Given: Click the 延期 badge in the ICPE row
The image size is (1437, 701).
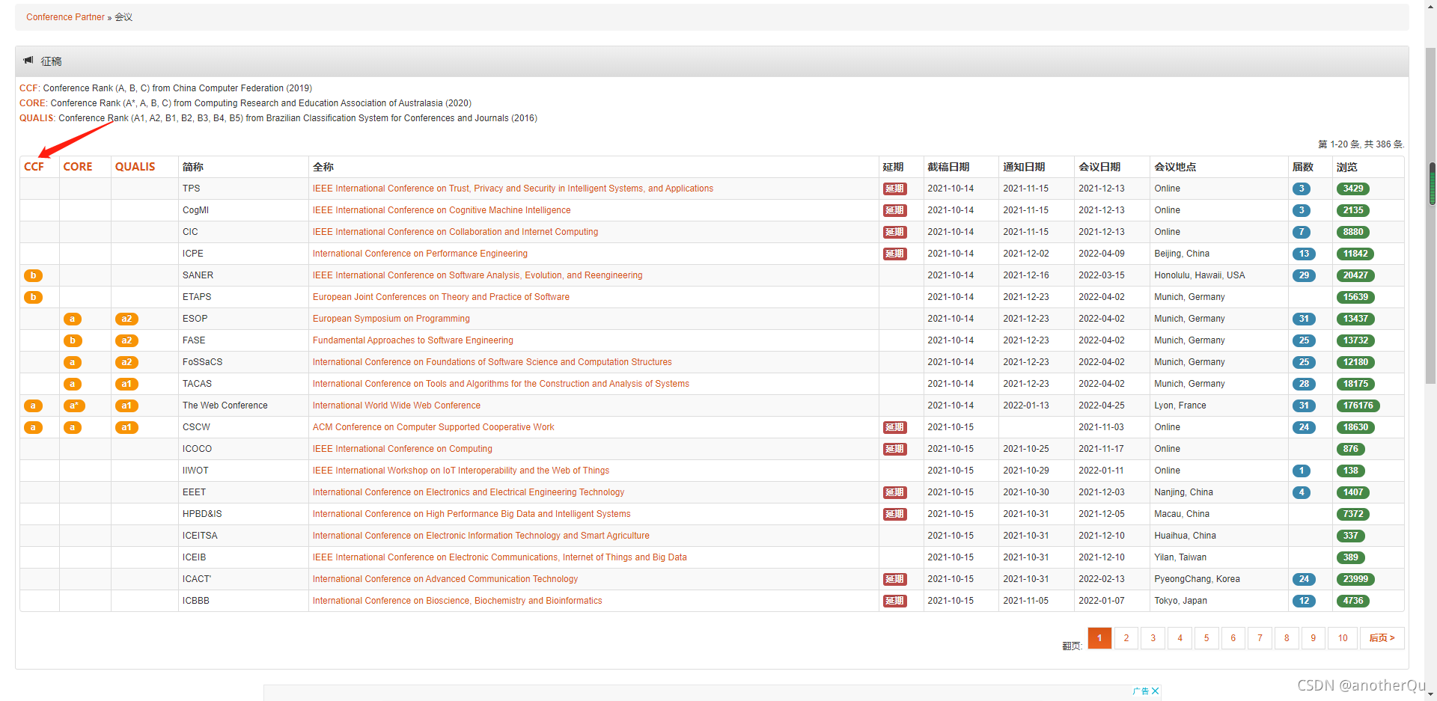Looking at the screenshot, I should 895,254.
